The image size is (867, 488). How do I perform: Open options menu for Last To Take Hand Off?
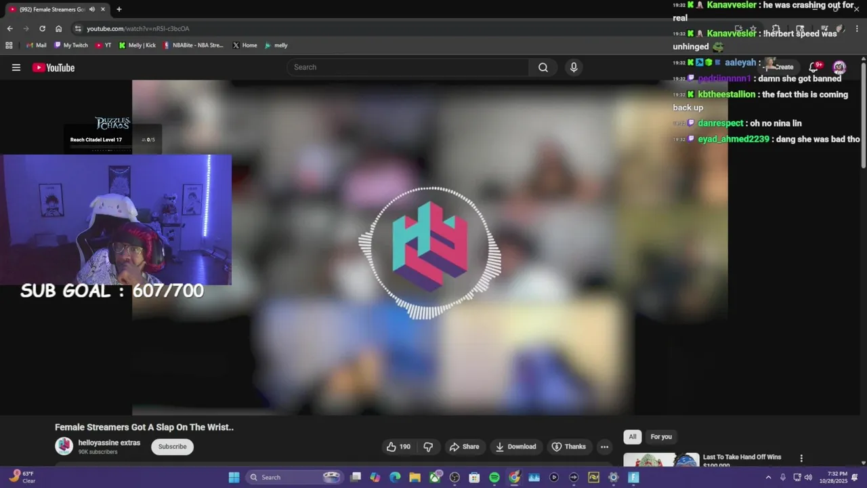pos(801,459)
